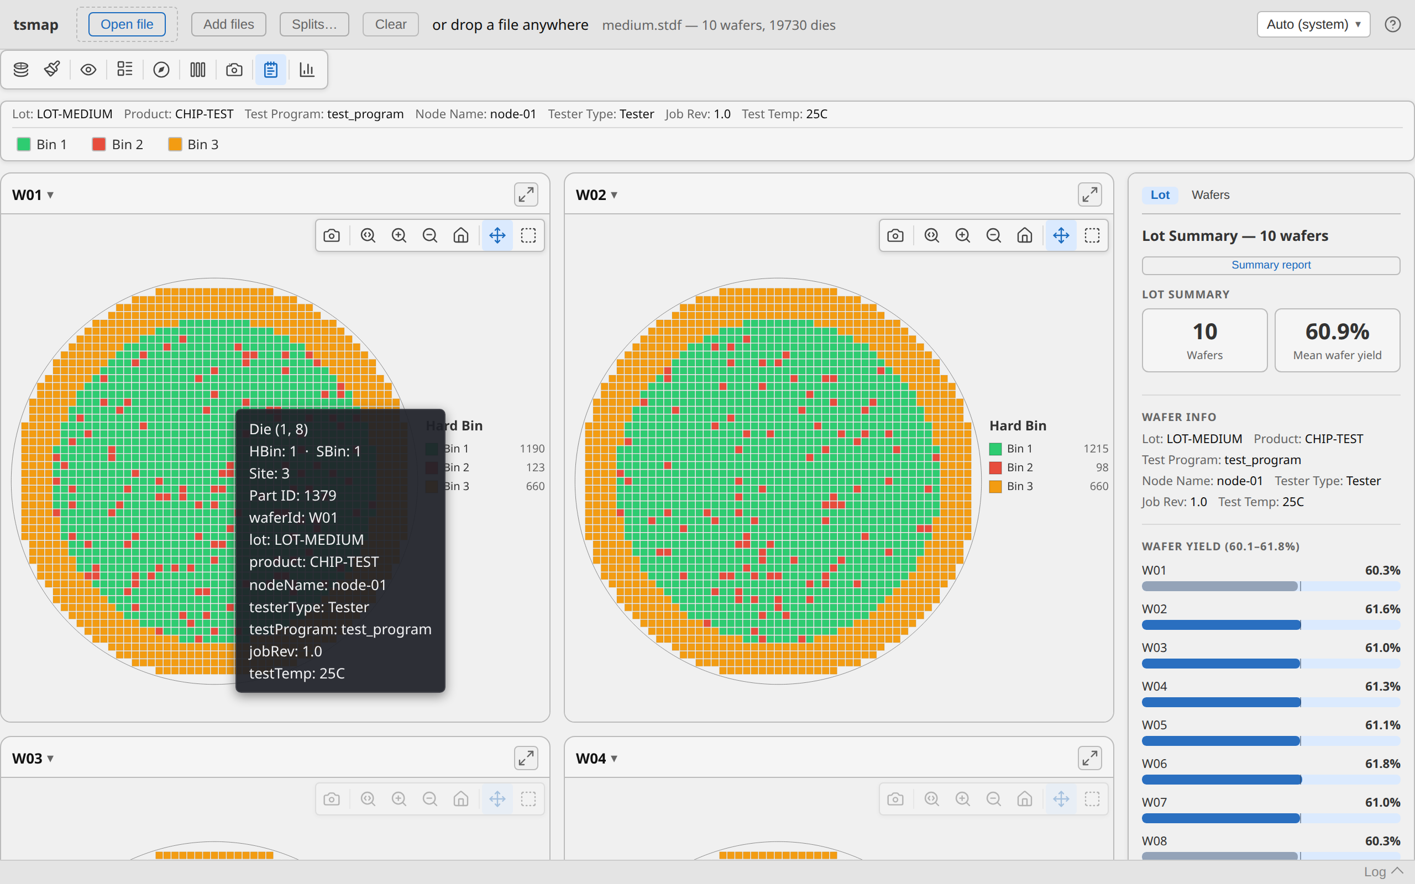Click the Add files button
Screen dimensions: 1415x884
[x=229, y=24]
